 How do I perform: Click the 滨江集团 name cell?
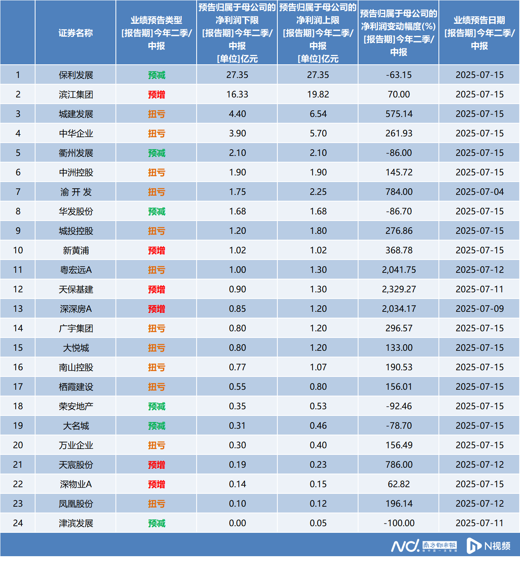(76, 95)
